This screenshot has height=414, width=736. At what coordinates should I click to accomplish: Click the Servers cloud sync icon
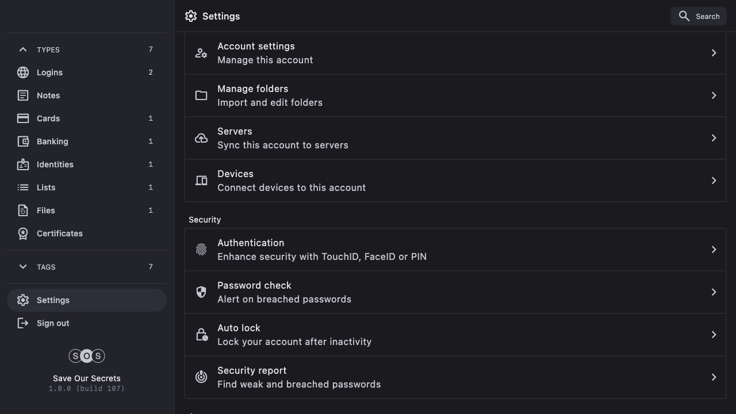201,138
